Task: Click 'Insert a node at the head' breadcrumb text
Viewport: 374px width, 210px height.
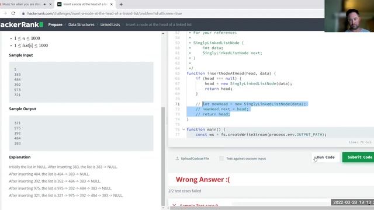Action: pyautogui.click(x=158, y=24)
